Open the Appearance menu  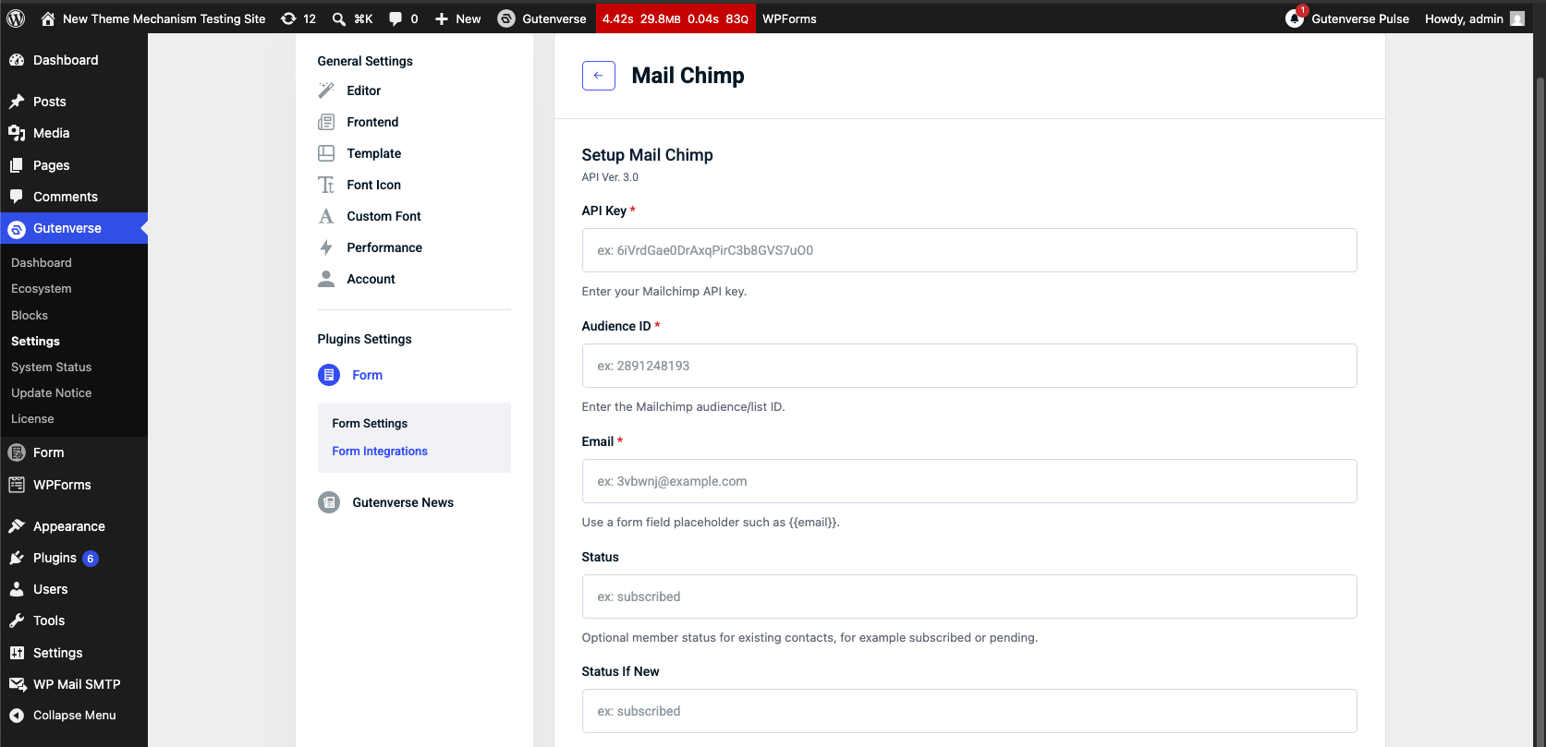(x=74, y=526)
